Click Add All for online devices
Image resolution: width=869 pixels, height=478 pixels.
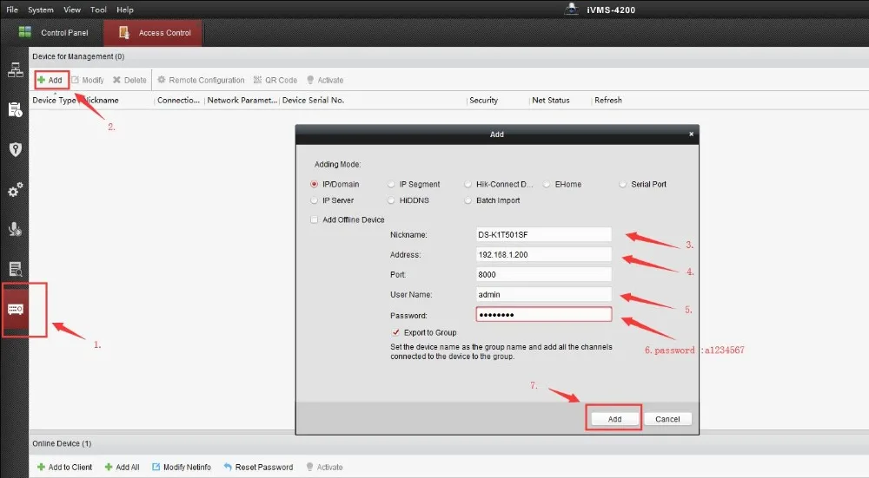coord(122,467)
